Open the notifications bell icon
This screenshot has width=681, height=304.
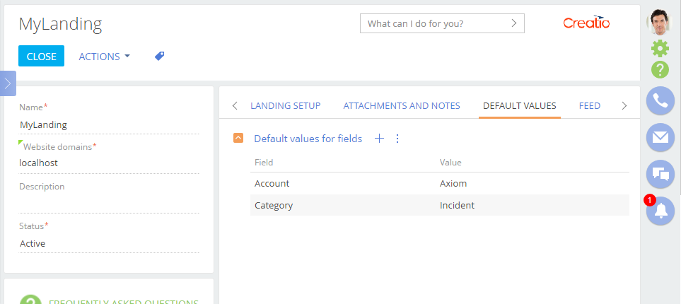point(660,211)
